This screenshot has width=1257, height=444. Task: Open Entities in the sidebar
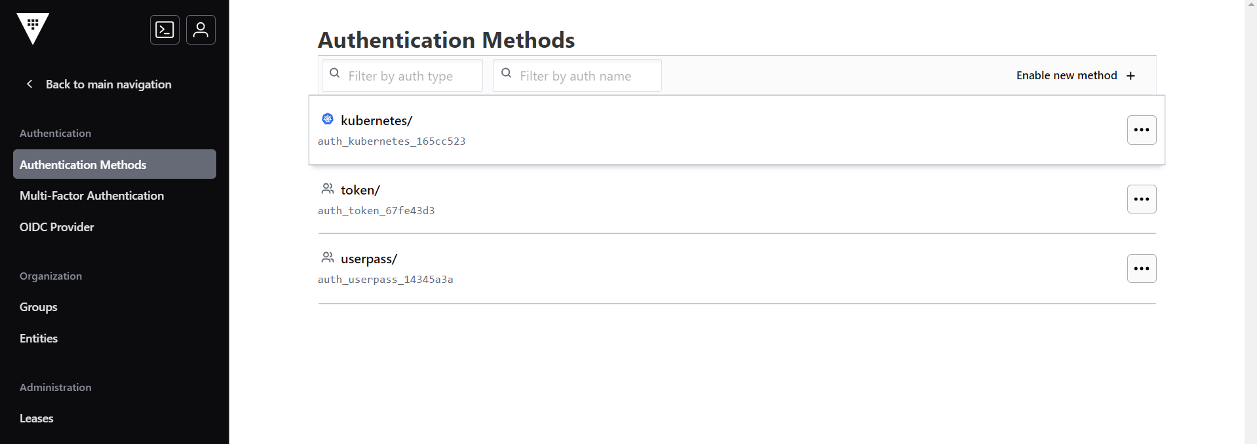[x=39, y=339]
